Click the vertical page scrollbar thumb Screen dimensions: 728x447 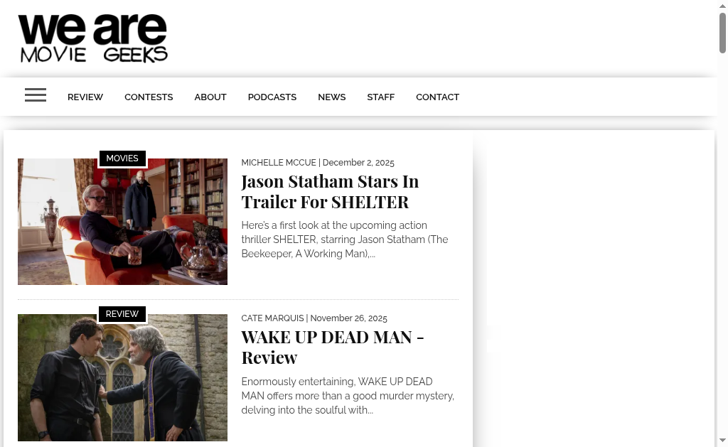click(x=722, y=32)
